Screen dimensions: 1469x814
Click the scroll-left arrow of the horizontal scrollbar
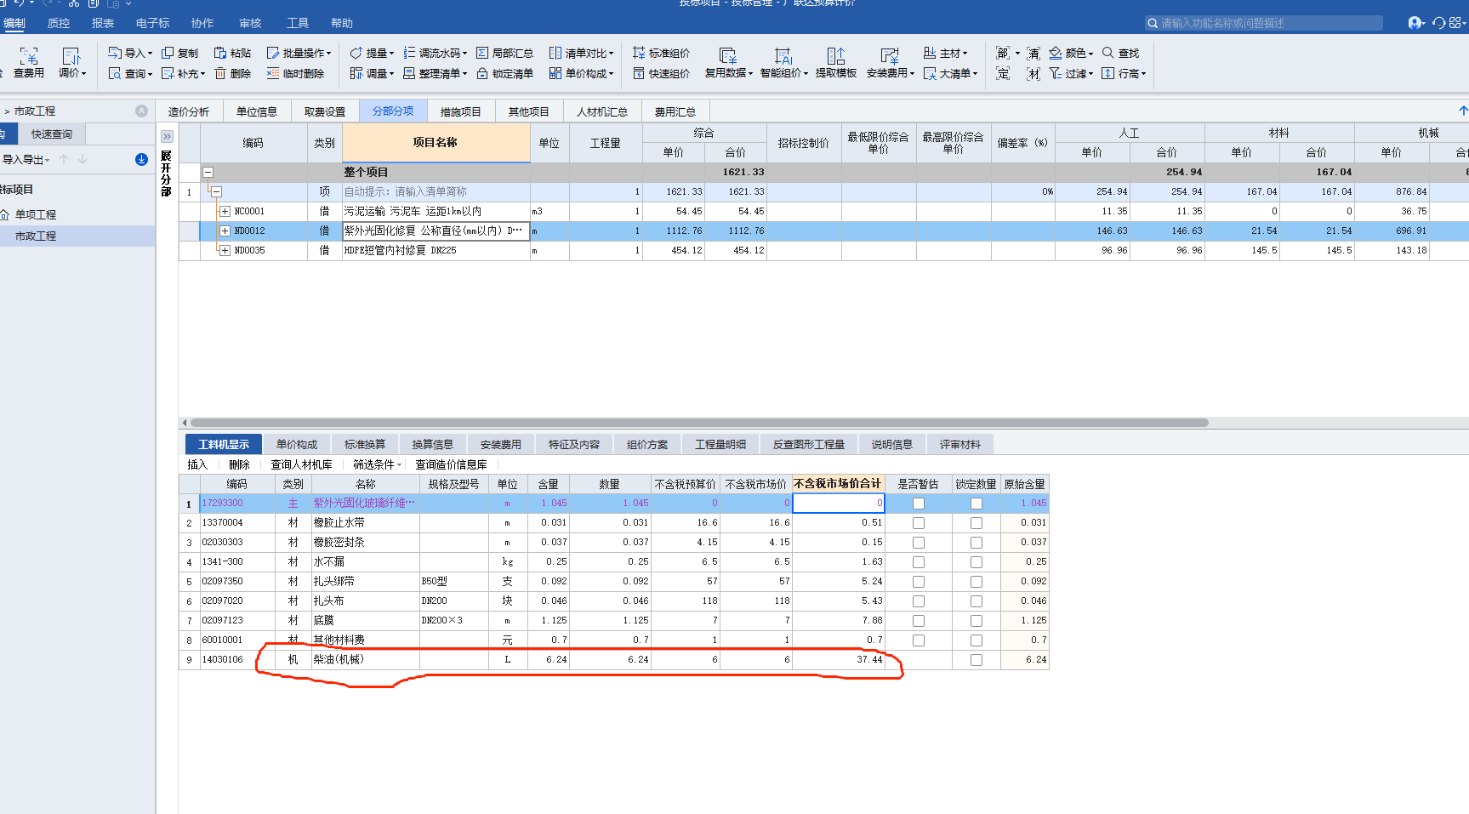pyautogui.click(x=185, y=423)
